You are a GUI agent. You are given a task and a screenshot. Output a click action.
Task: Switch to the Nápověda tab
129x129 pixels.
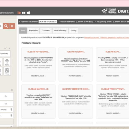pos(33,31)
